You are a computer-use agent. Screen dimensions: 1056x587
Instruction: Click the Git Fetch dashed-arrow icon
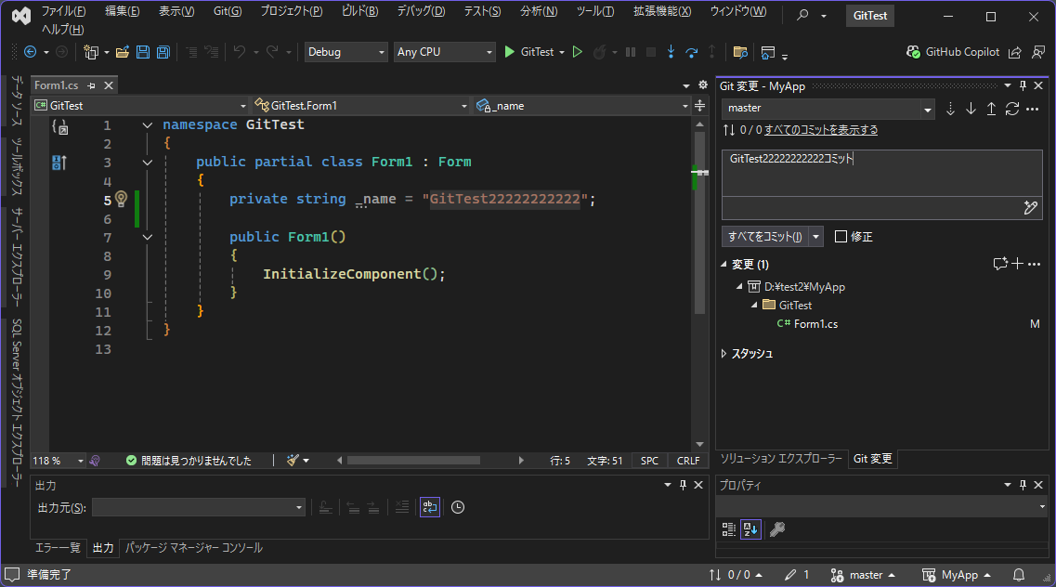tap(950, 109)
